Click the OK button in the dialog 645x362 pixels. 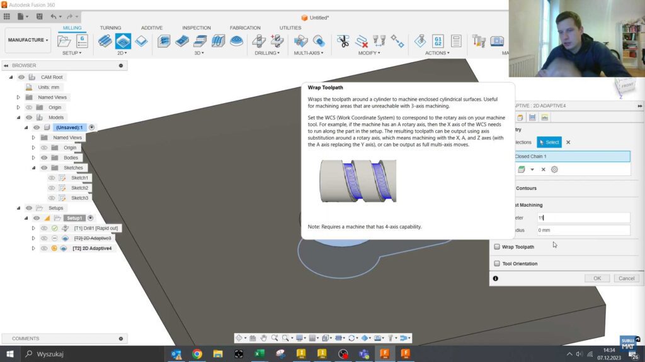(597, 278)
